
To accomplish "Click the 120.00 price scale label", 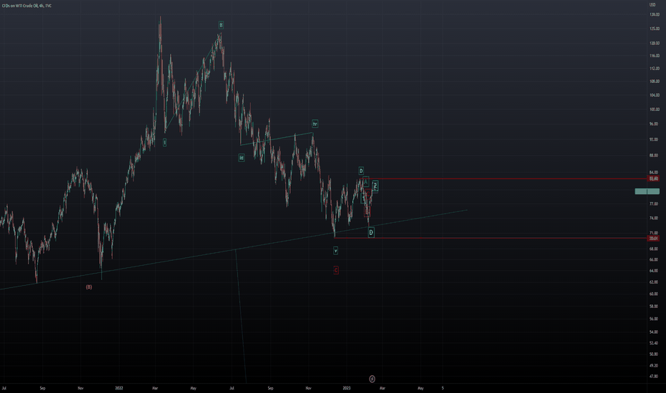I will pos(654,43).
